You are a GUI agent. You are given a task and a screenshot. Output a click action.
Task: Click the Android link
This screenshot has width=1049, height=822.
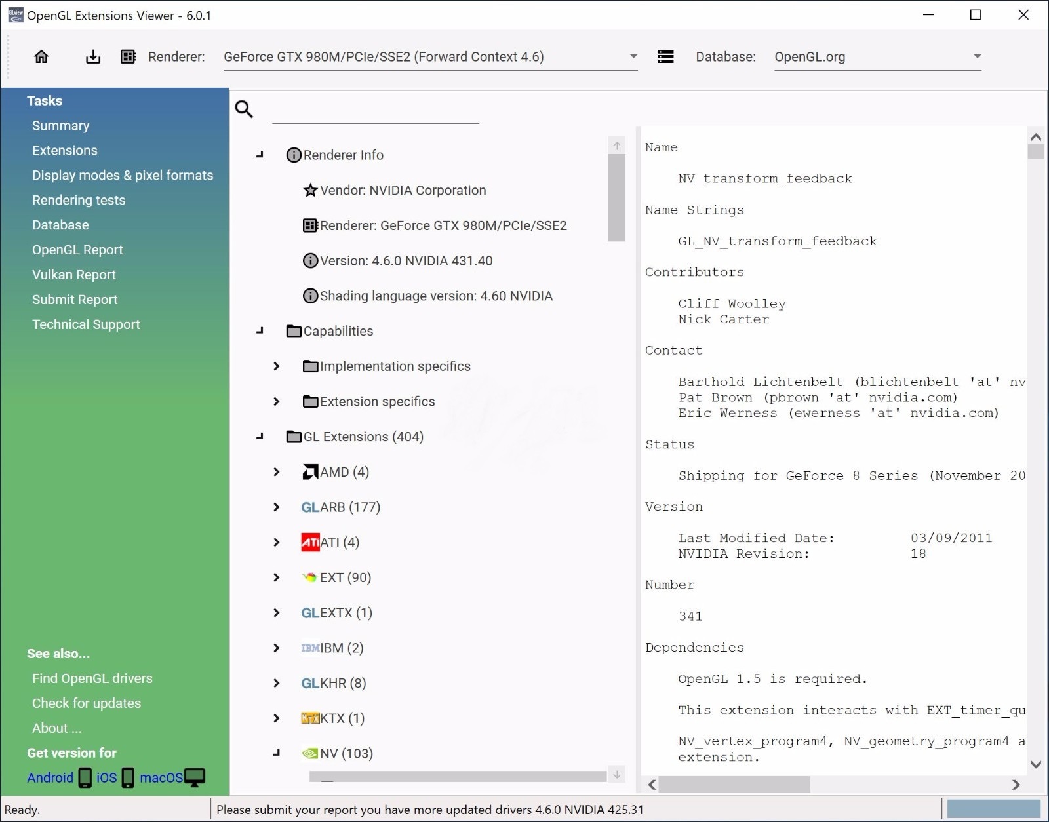50,778
